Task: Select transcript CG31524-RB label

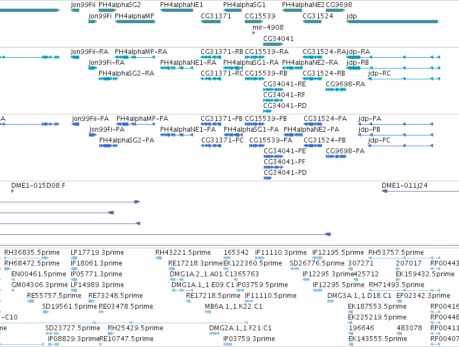Action: (324, 73)
